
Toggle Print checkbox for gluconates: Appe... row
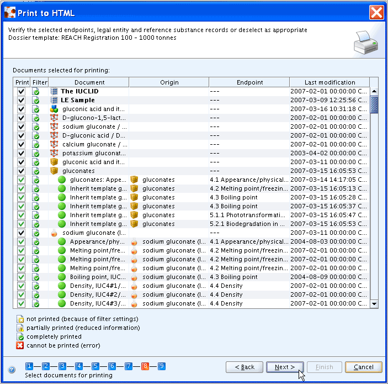[22, 180]
